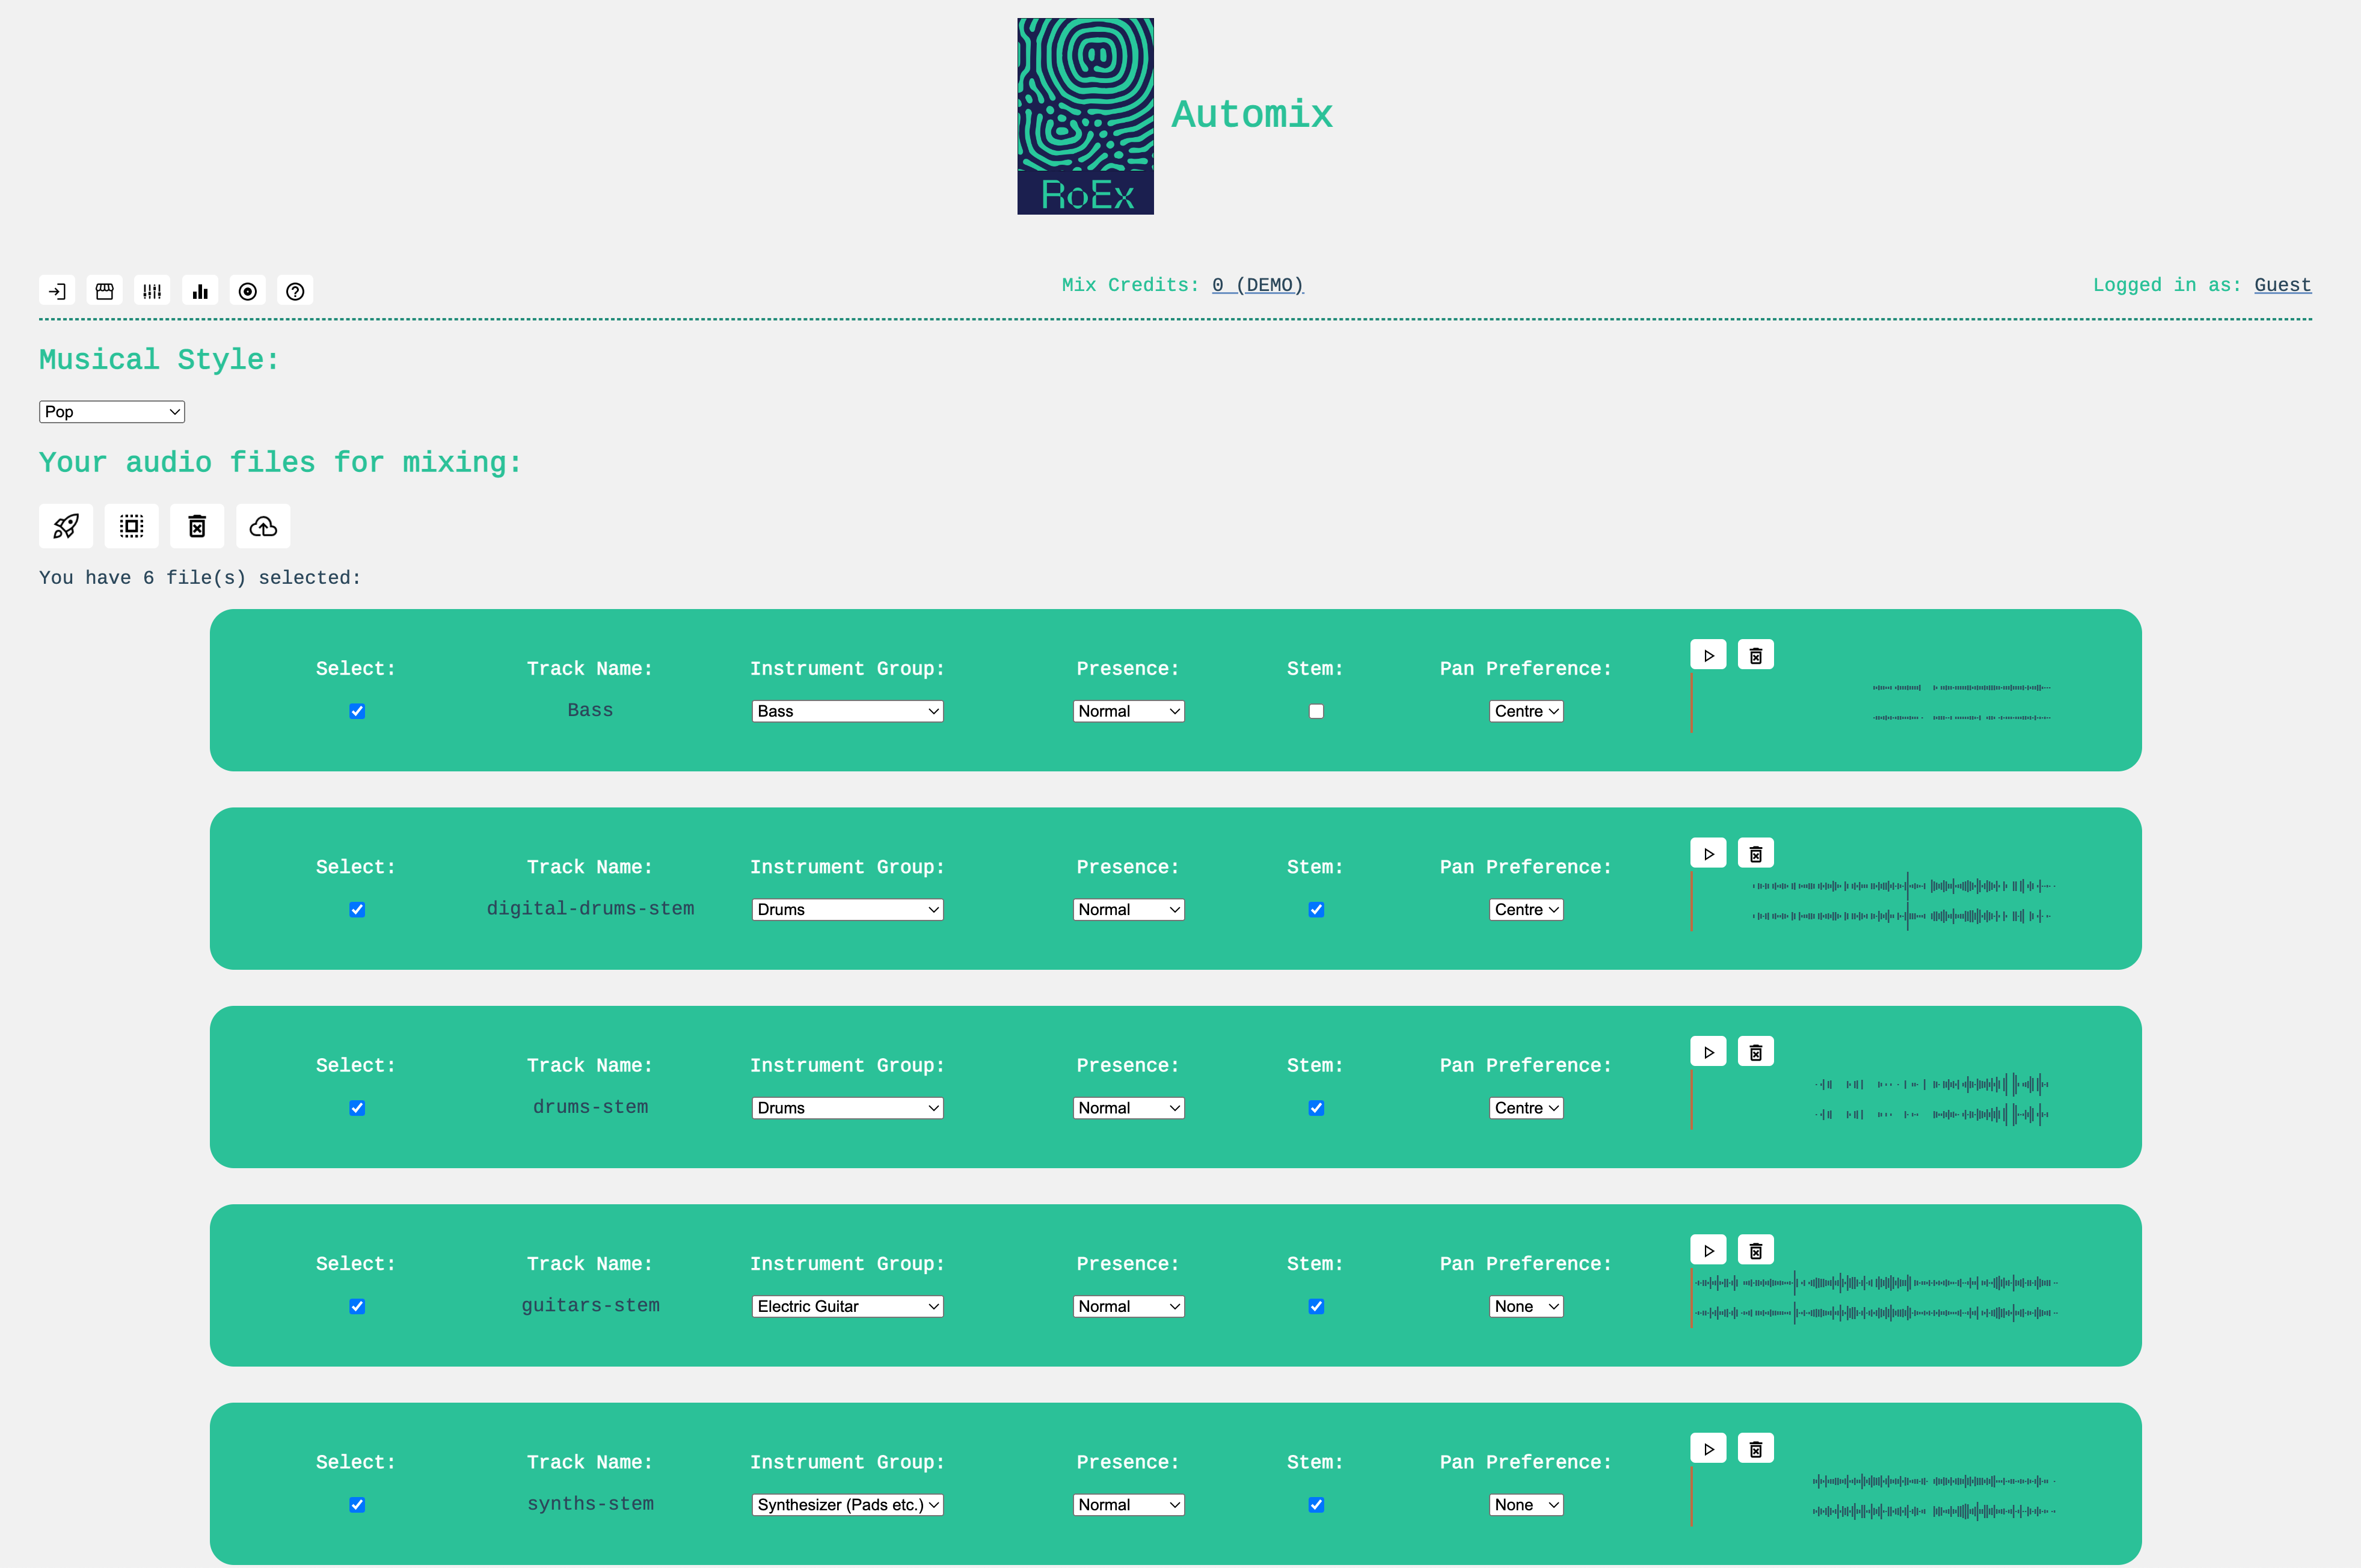Click the help question mark icon
Viewport: 2361px width, 1568px height.
(295, 291)
